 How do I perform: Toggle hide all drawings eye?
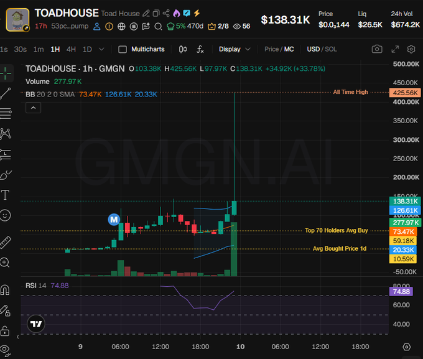[x=5, y=350]
